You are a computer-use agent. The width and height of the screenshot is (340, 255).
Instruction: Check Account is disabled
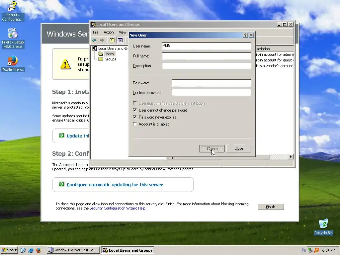(135, 124)
